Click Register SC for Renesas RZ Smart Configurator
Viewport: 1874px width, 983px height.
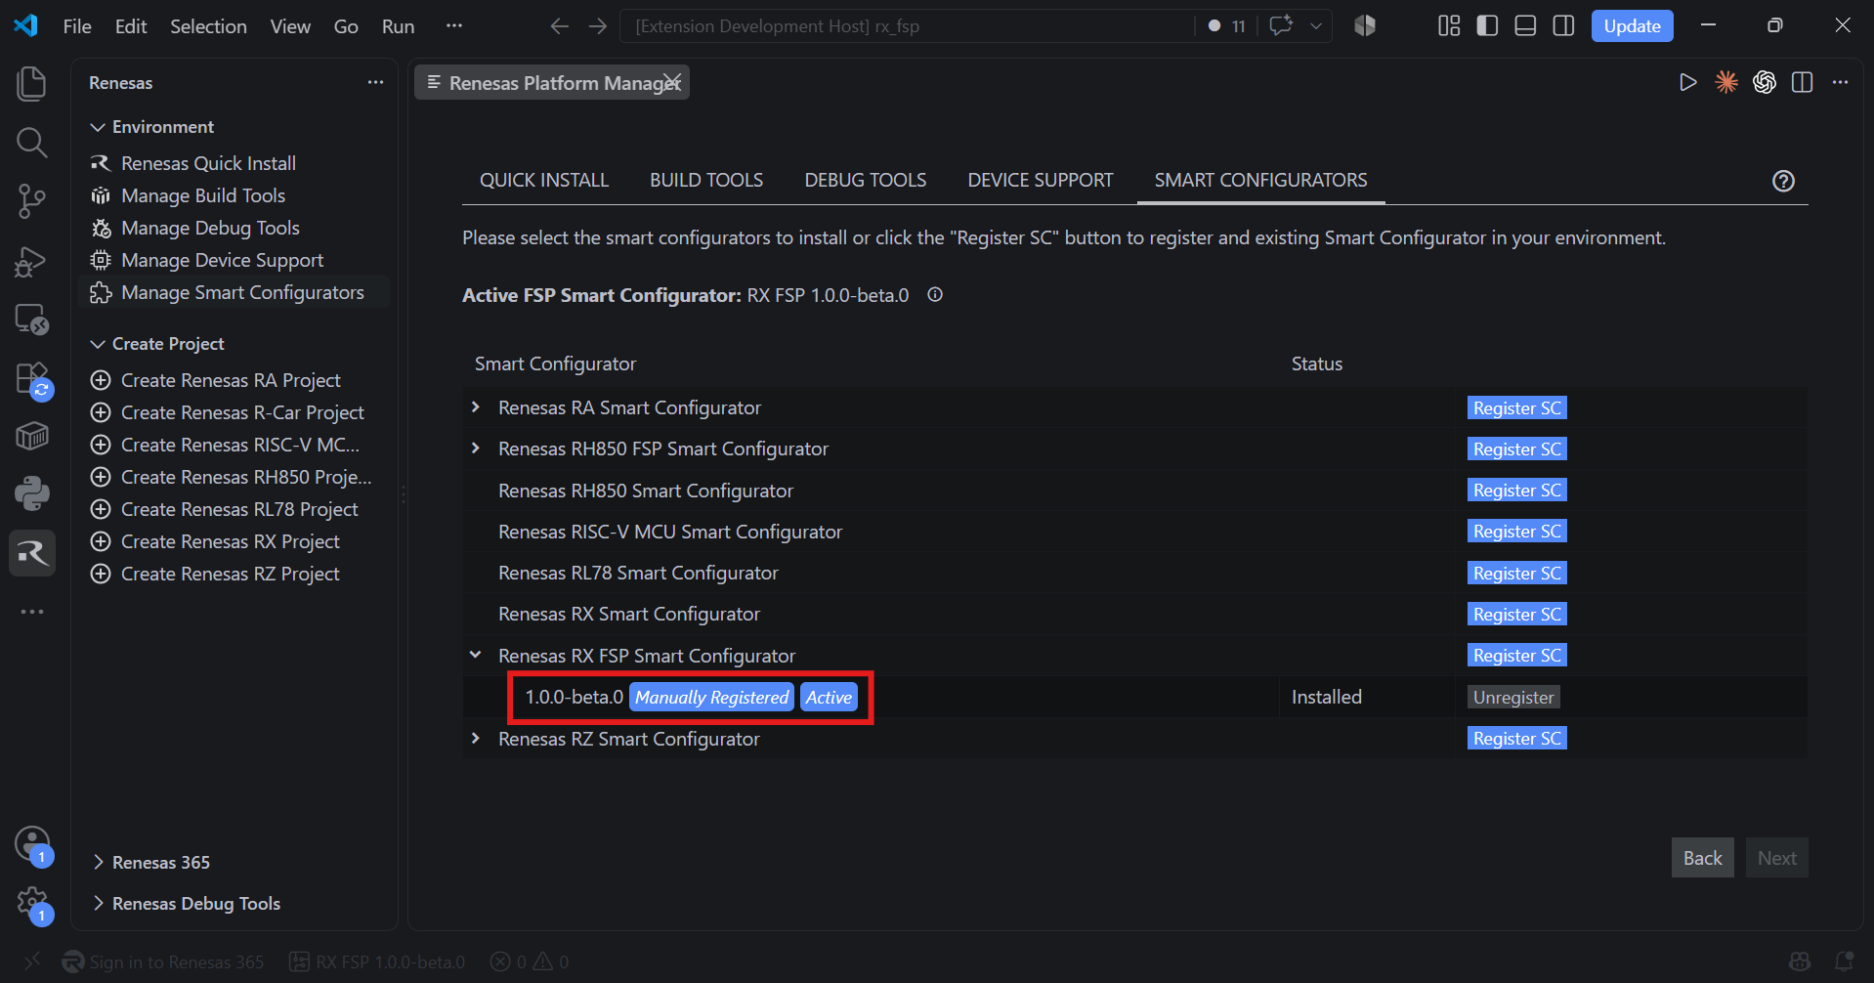tap(1516, 739)
